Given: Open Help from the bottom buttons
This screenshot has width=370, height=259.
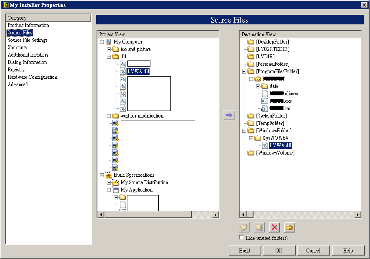Looking at the screenshot, I should click(348, 250).
